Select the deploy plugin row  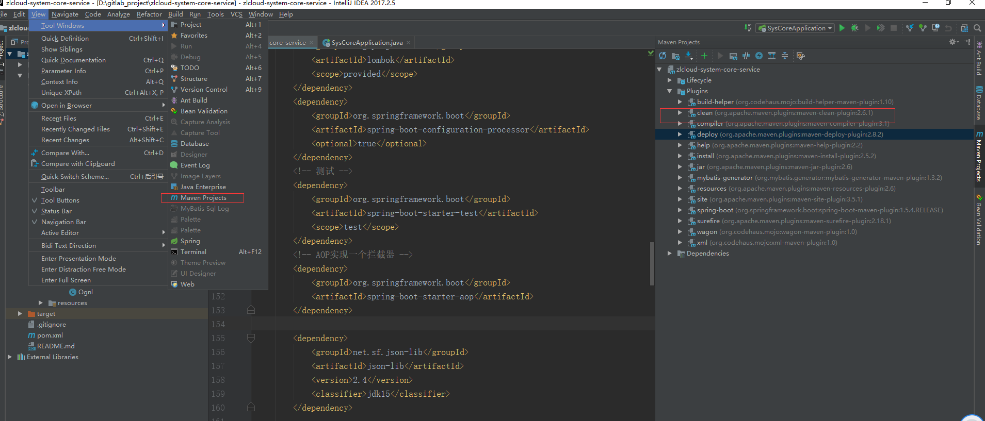tap(814, 134)
